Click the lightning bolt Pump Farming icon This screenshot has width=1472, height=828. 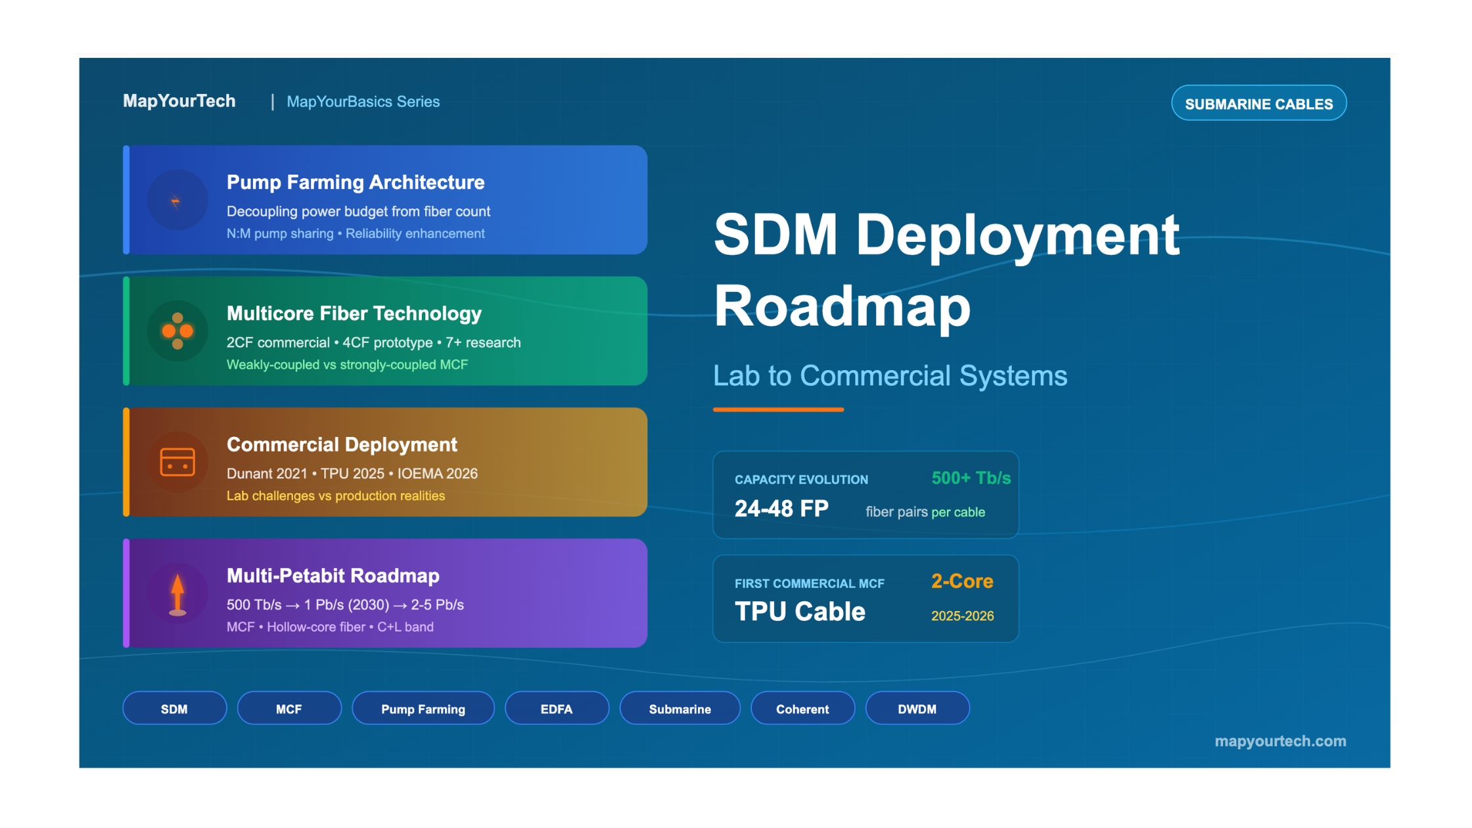177,200
